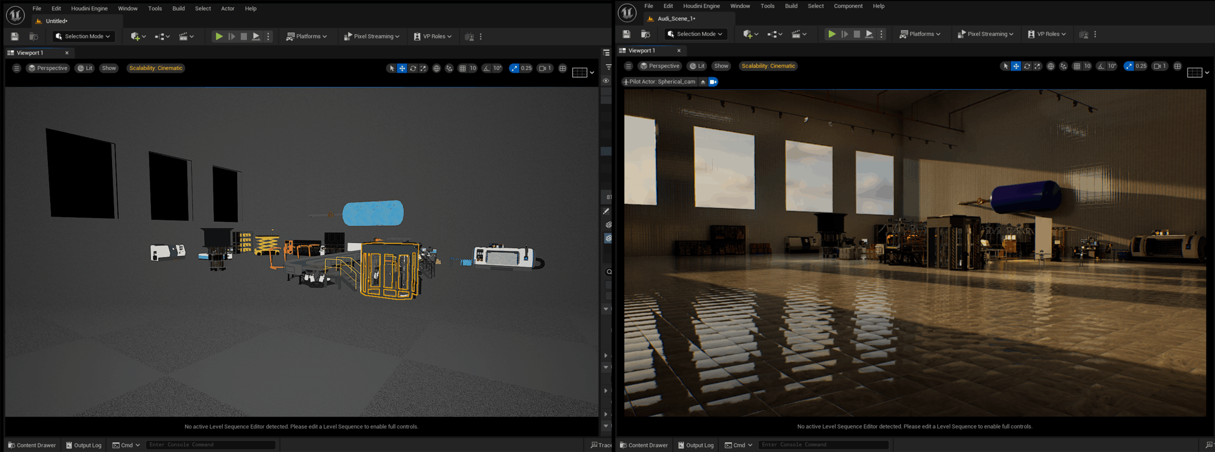Toggle camera view icon beside Pilot Actor
The image size is (1215, 452).
pyautogui.click(x=713, y=82)
